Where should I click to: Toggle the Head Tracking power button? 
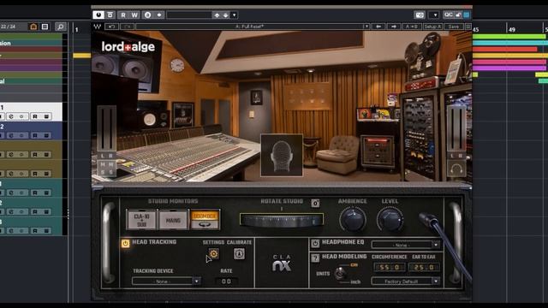click(126, 243)
